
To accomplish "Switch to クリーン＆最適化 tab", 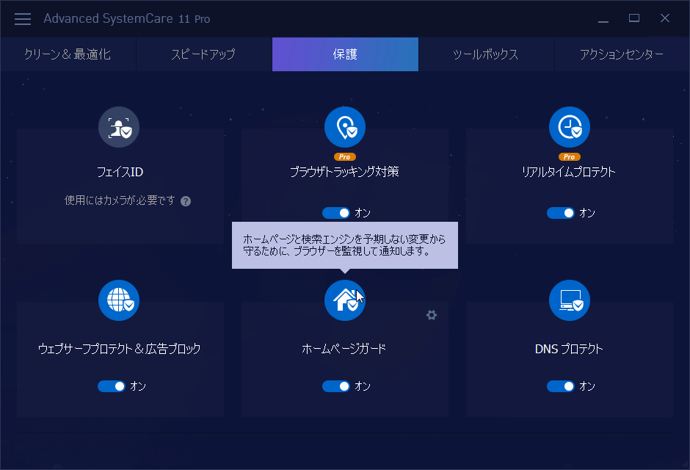I will [x=68, y=54].
